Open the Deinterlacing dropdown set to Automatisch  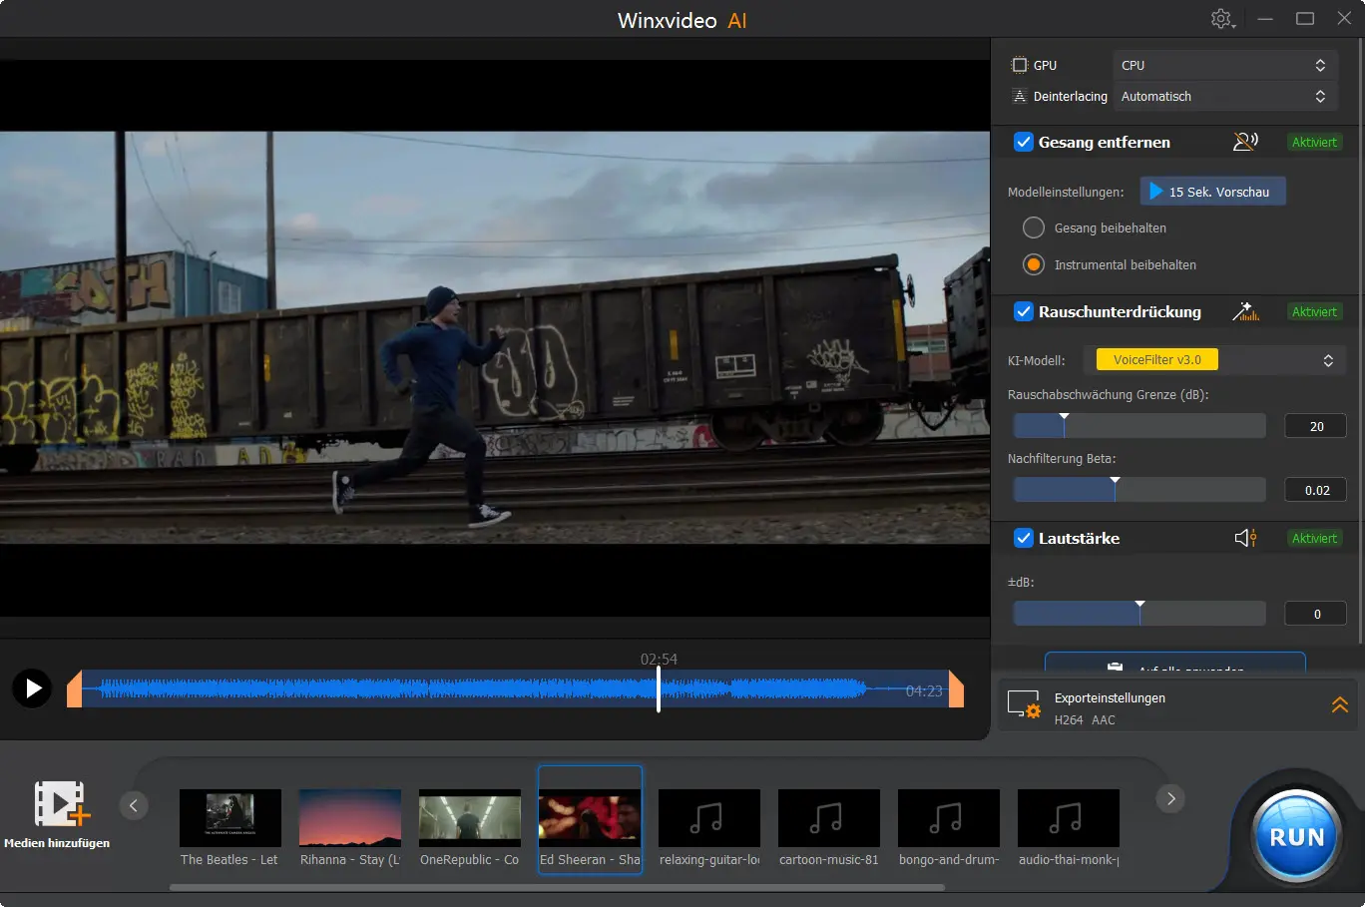tap(1224, 97)
